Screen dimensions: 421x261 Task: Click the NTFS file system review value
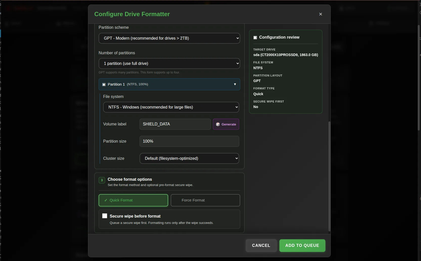click(258, 68)
